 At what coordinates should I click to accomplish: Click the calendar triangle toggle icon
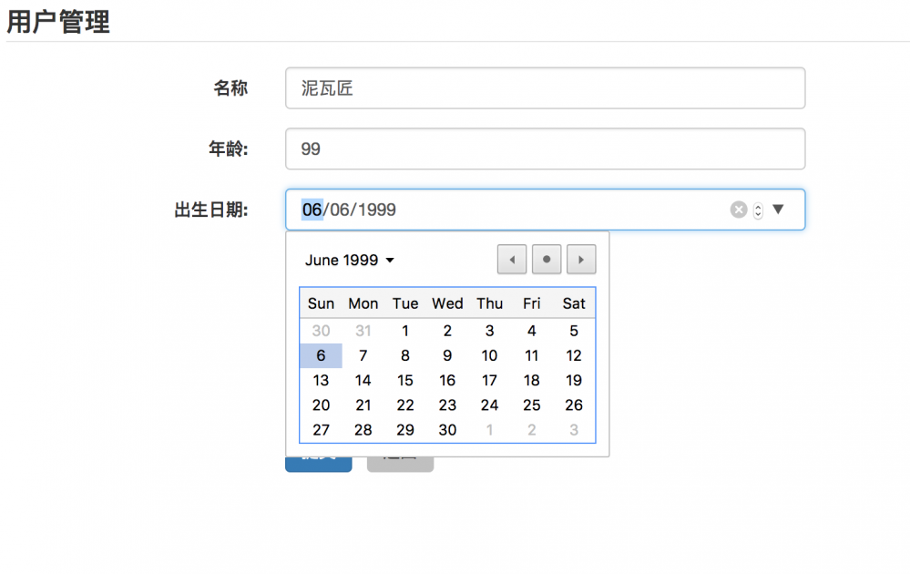coord(779,209)
